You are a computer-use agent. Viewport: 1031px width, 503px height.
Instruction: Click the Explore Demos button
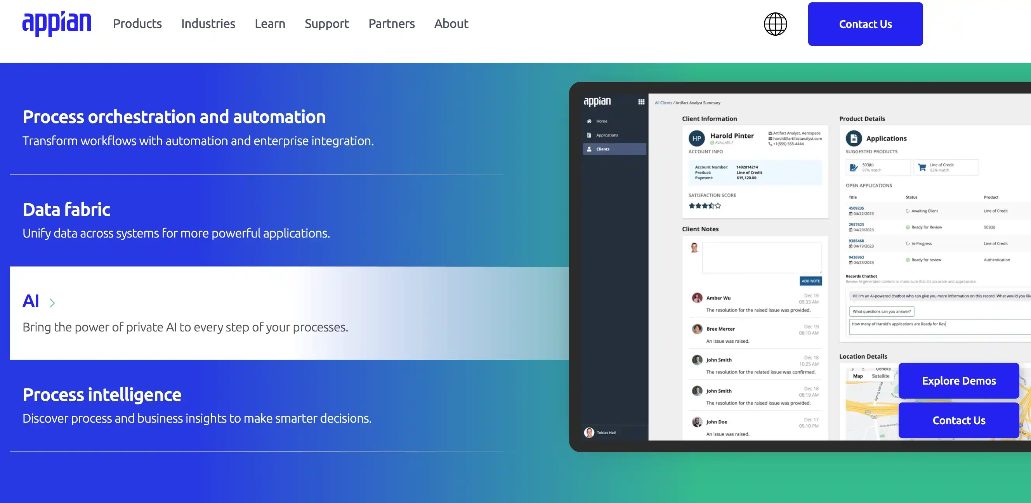[958, 381]
